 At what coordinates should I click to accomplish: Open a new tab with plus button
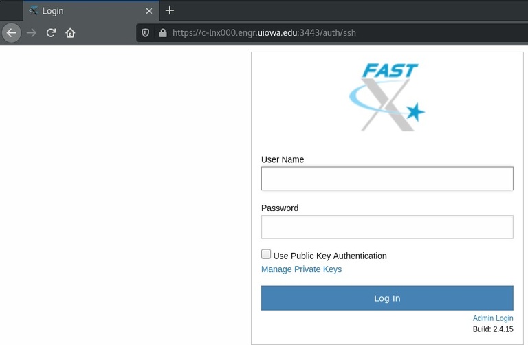click(x=170, y=10)
